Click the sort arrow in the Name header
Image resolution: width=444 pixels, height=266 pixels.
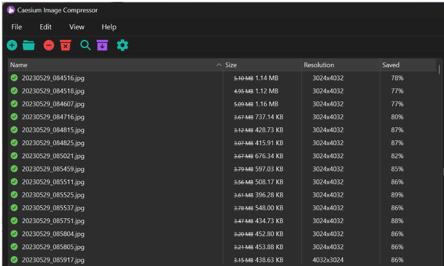click(219, 65)
